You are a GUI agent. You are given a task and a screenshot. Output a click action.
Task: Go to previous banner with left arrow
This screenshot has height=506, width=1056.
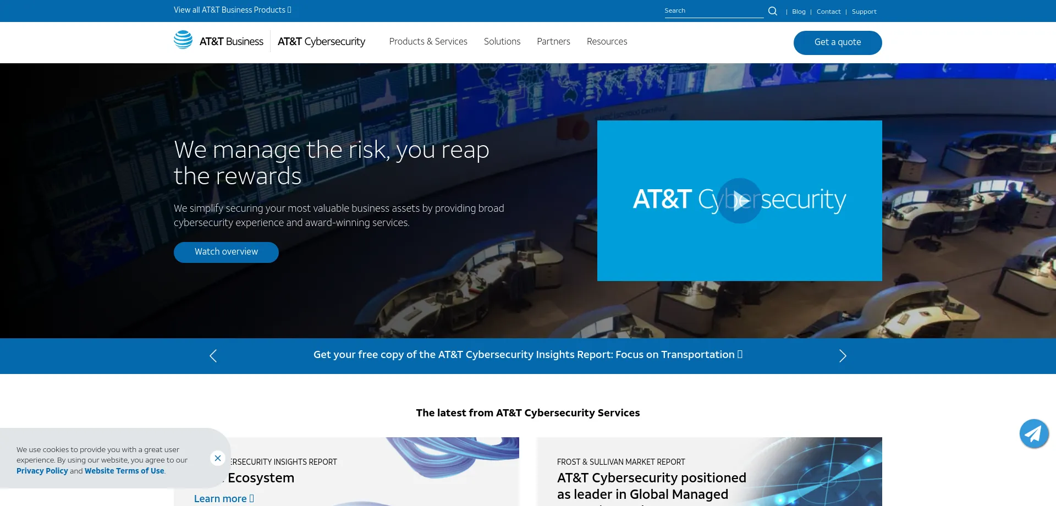[213, 356]
